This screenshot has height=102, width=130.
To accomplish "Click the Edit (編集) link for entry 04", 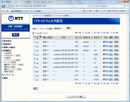I will (111, 55).
